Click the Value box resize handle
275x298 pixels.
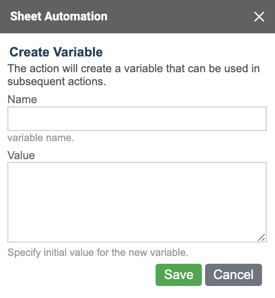[x=262, y=237]
